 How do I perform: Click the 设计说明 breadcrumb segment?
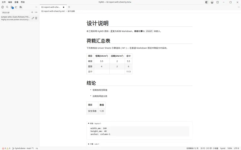[71, 11]
